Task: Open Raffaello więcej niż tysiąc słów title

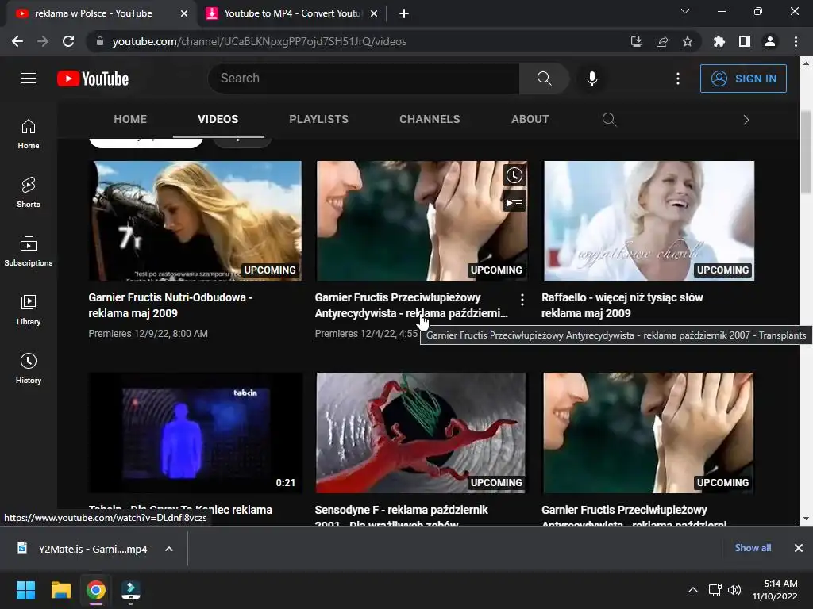Action: tap(622, 305)
